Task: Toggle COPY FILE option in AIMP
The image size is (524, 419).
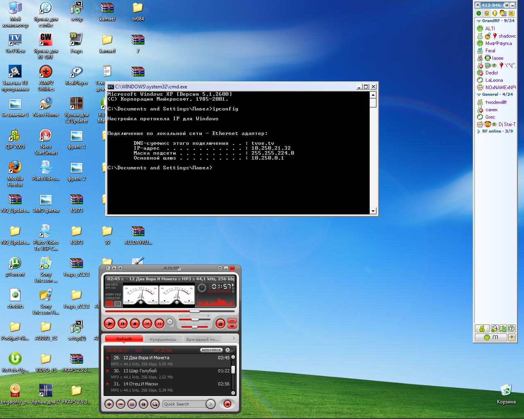Action: pyautogui.click(x=113, y=294)
